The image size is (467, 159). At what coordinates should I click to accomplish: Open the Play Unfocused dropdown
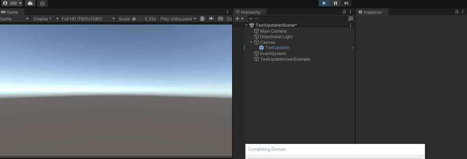tap(178, 19)
